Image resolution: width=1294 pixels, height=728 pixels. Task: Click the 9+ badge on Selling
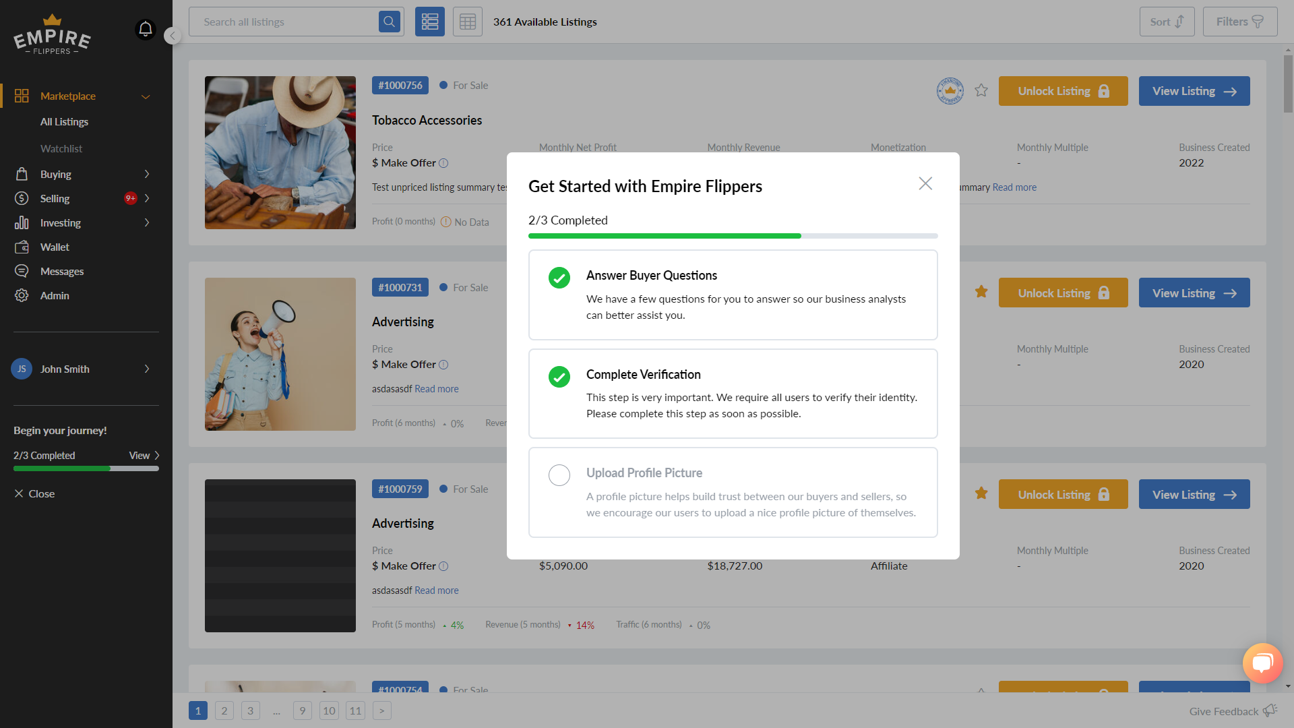(131, 198)
